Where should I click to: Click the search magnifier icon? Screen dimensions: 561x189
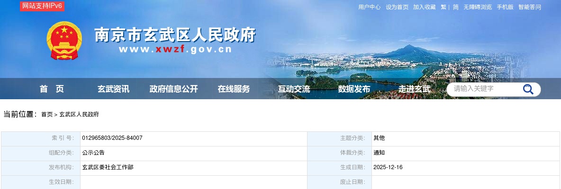click(x=528, y=89)
